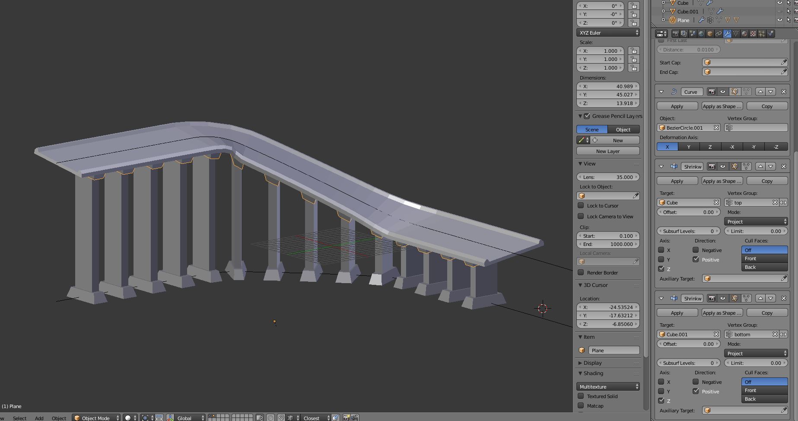Image resolution: width=798 pixels, height=421 pixels.
Task: Toggle Grease Pencil Layers checkbox
Action: [587, 116]
